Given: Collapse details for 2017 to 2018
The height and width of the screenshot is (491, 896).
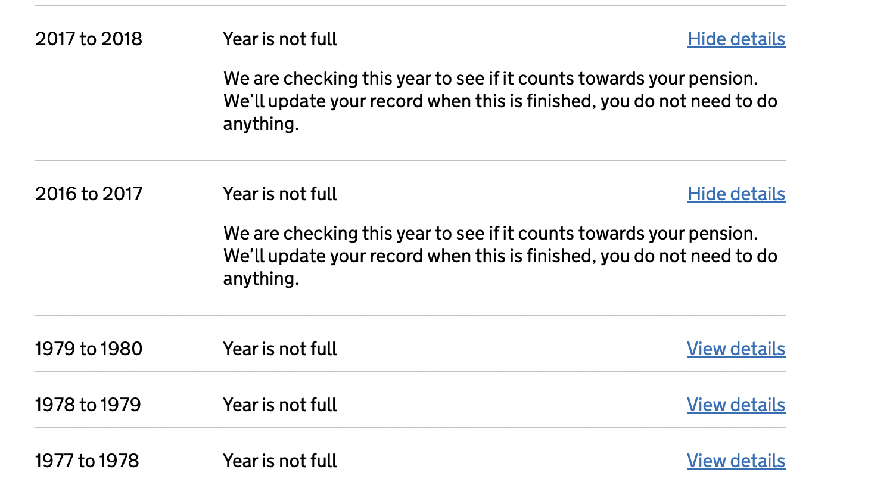Looking at the screenshot, I should [736, 39].
